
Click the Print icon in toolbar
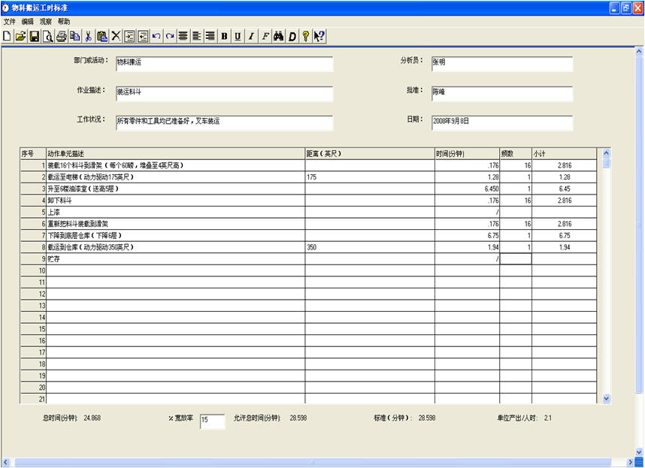coord(61,35)
